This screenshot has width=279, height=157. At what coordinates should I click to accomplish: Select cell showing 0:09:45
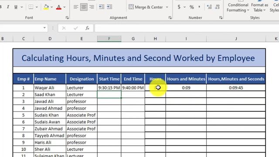coord(236,88)
